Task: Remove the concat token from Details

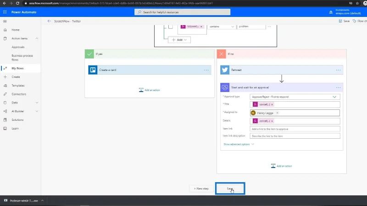Action: 272,121
